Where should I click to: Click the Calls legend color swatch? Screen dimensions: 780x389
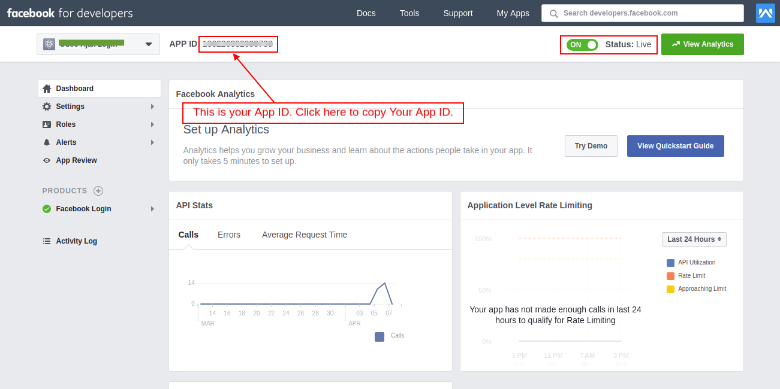click(380, 337)
